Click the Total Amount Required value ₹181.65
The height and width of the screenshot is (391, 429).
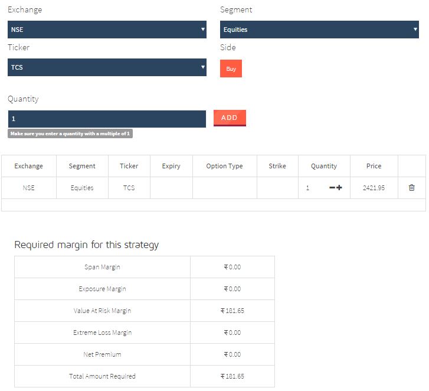[232, 376]
